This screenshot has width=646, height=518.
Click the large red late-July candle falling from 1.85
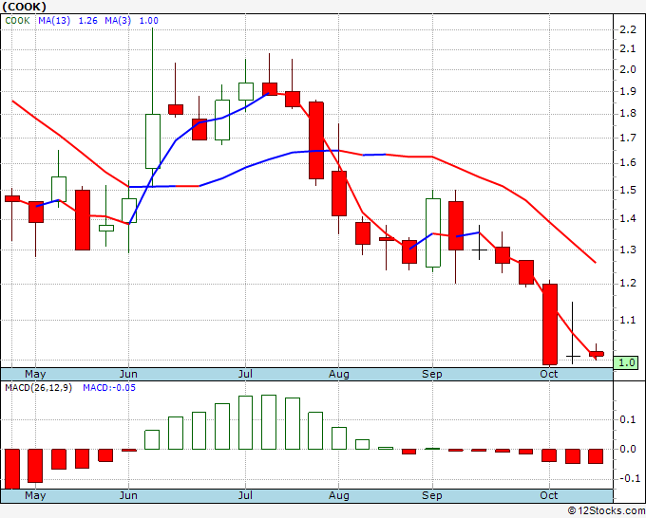pos(316,140)
